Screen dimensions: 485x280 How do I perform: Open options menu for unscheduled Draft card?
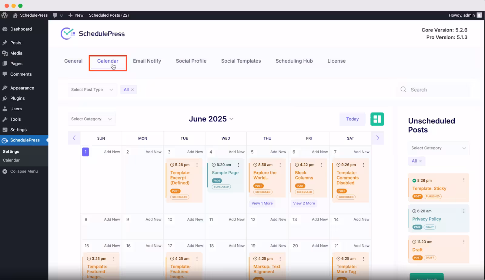coord(464,242)
